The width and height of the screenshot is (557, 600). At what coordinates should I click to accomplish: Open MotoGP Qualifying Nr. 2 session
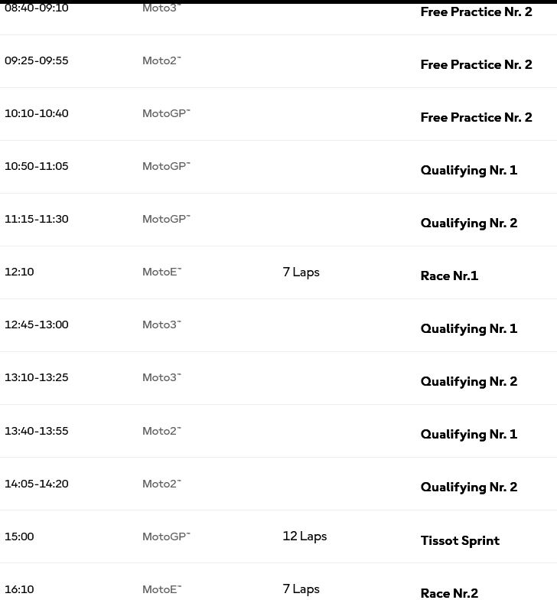coord(469,223)
